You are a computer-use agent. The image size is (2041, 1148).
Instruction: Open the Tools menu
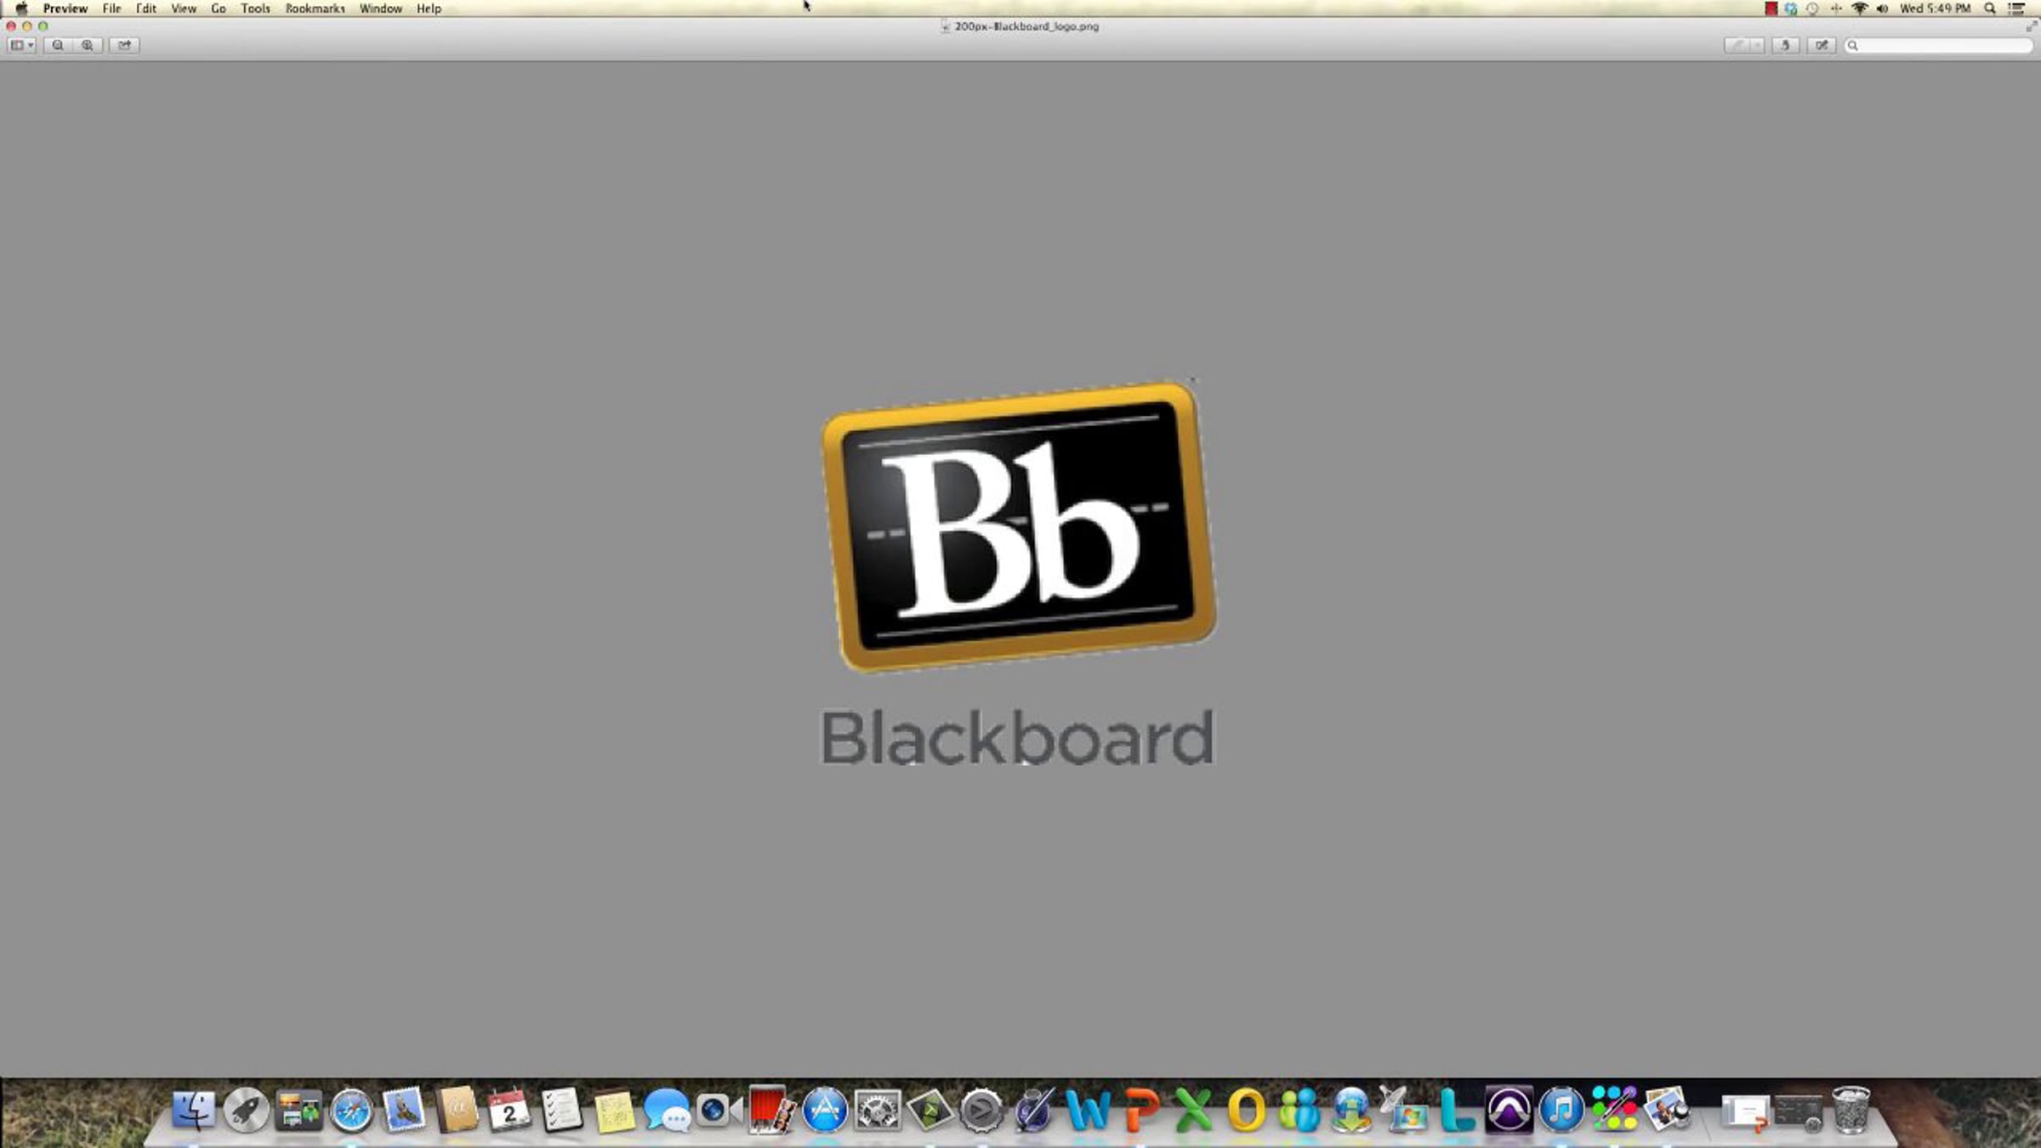point(255,9)
